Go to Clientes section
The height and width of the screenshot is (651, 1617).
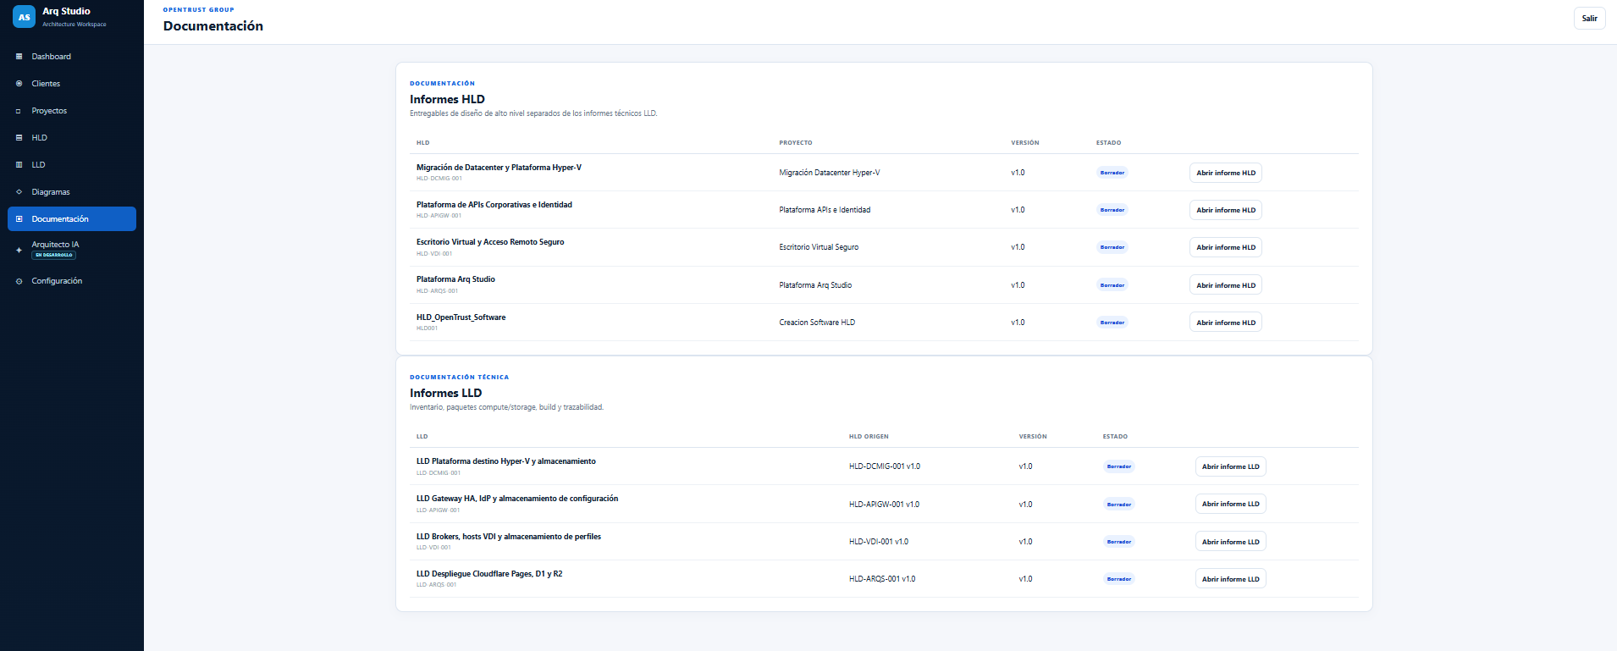(x=72, y=84)
